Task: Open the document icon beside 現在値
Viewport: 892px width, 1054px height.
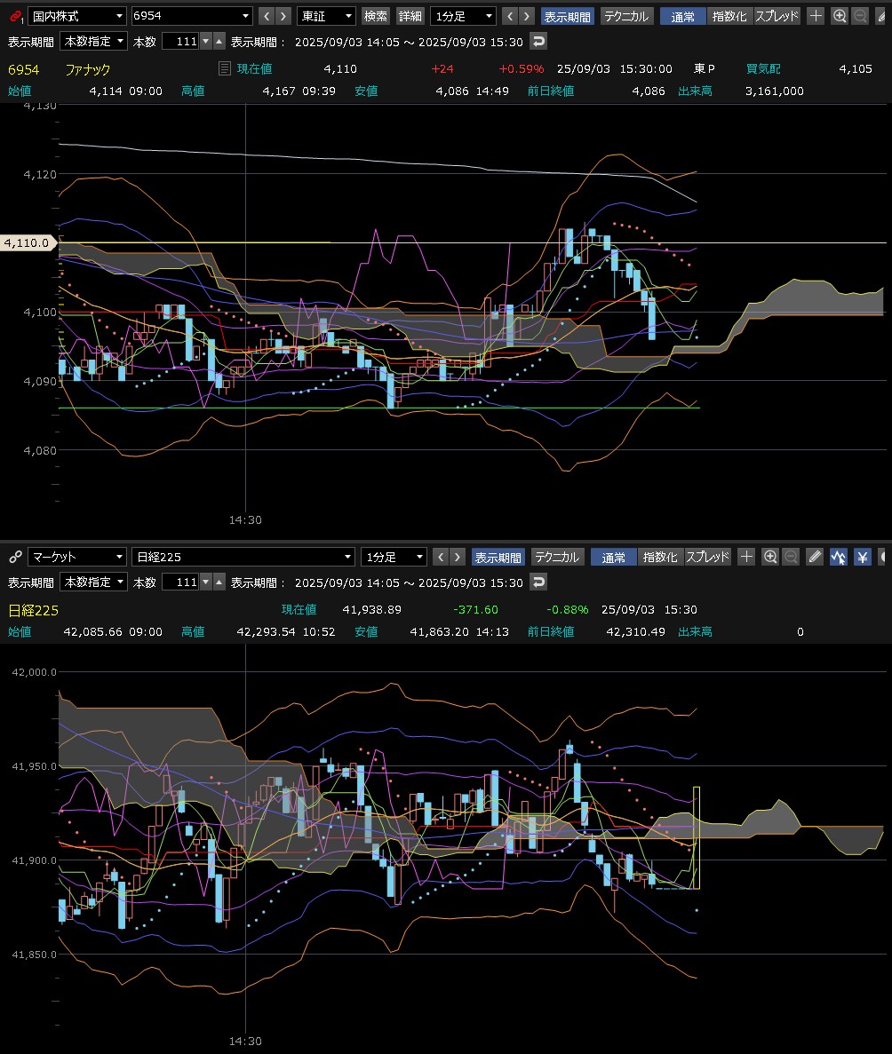Action: pyautogui.click(x=225, y=68)
